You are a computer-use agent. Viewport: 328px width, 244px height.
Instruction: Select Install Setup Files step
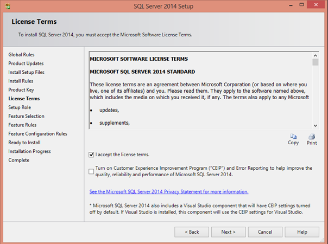(27, 72)
